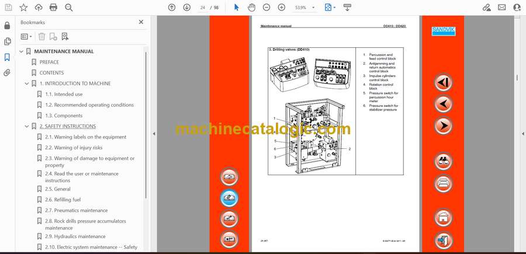This screenshot has height=254, width=526.
Task: Click the document first-page round button
Action: click(x=443, y=82)
